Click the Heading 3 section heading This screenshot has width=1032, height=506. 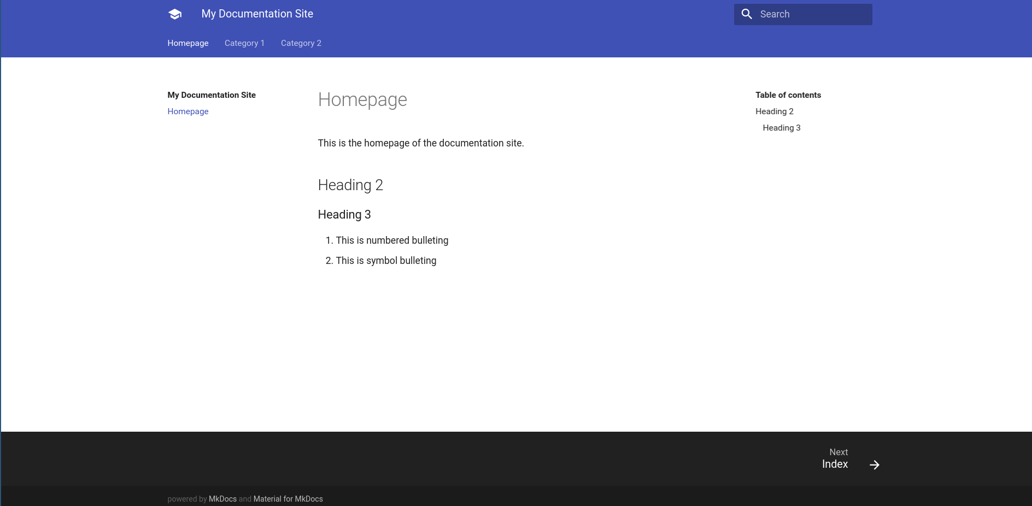344,215
